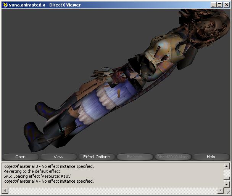This screenshot has width=232, height=196.
Task: Click the Open button
Action: click(x=20, y=157)
